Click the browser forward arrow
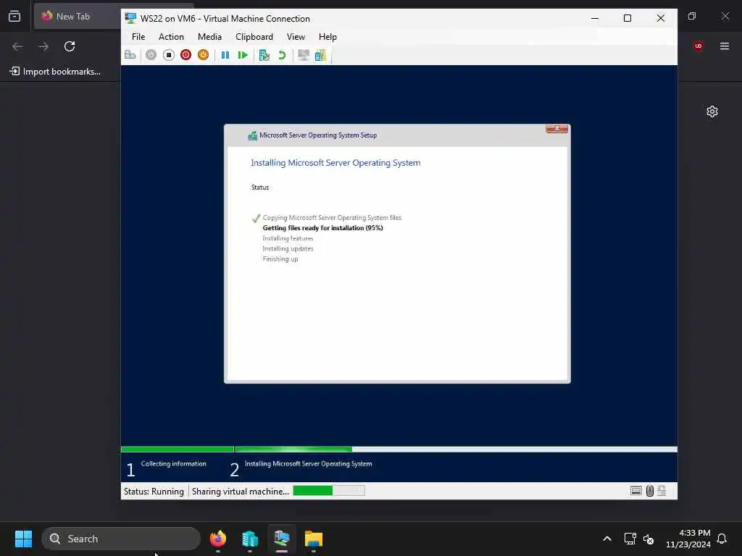The height and width of the screenshot is (556, 742). [x=43, y=46]
